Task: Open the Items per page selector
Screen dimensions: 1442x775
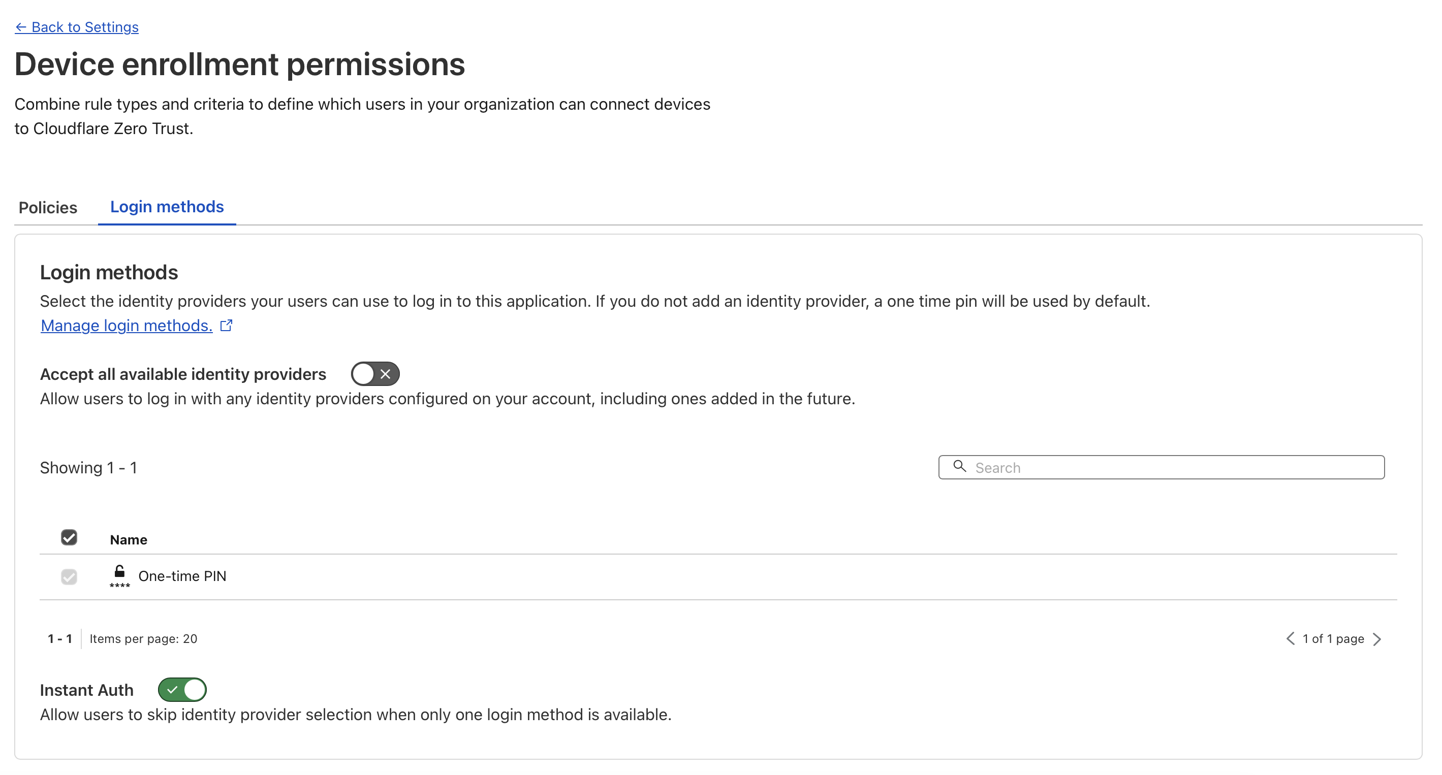Action: tap(143, 638)
